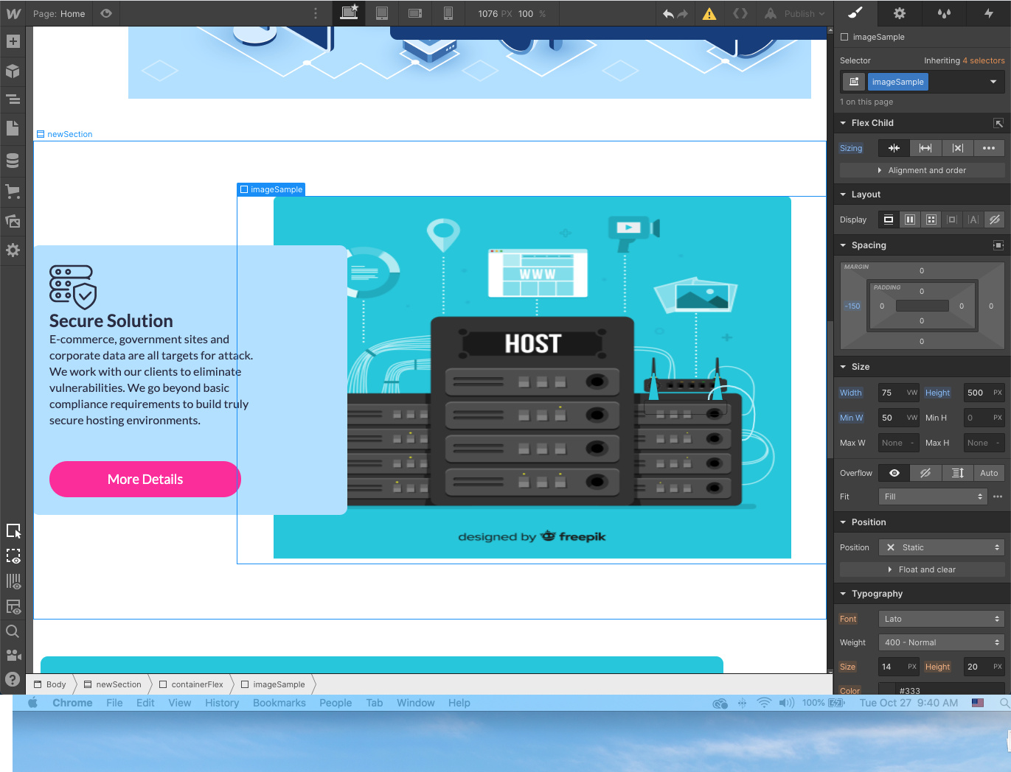Switch to tablet breakpoint view

click(382, 13)
